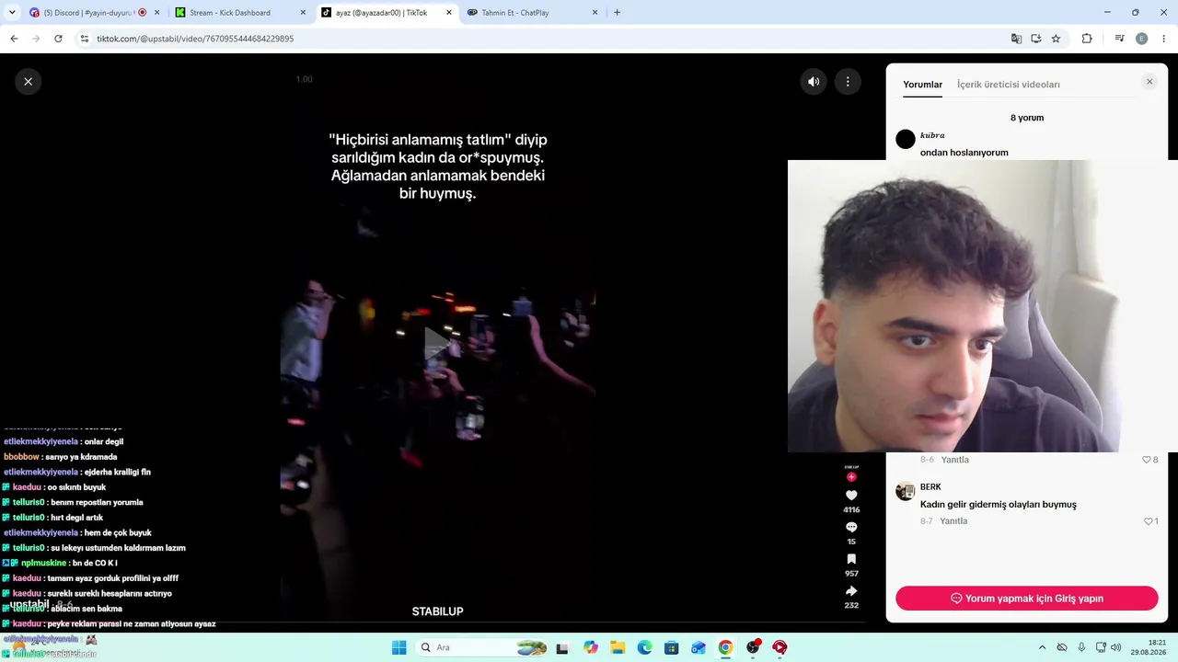
Task: Click the BERK username
Action: pyautogui.click(x=930, y=487)
